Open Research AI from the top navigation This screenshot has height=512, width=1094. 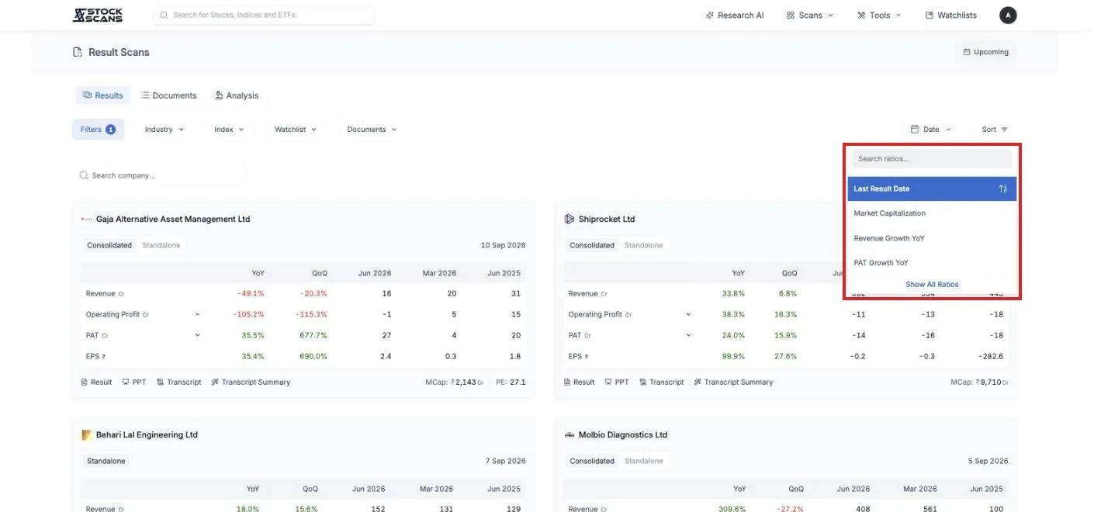(735, 15)
